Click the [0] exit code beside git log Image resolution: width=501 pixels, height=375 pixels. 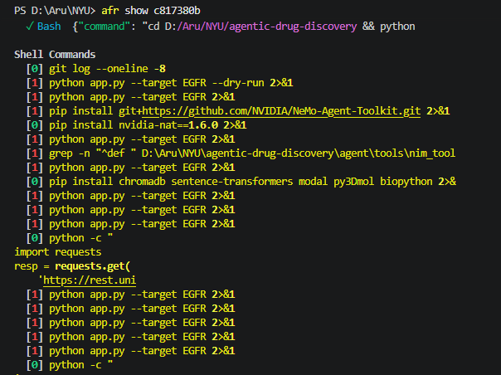[35, 69]
